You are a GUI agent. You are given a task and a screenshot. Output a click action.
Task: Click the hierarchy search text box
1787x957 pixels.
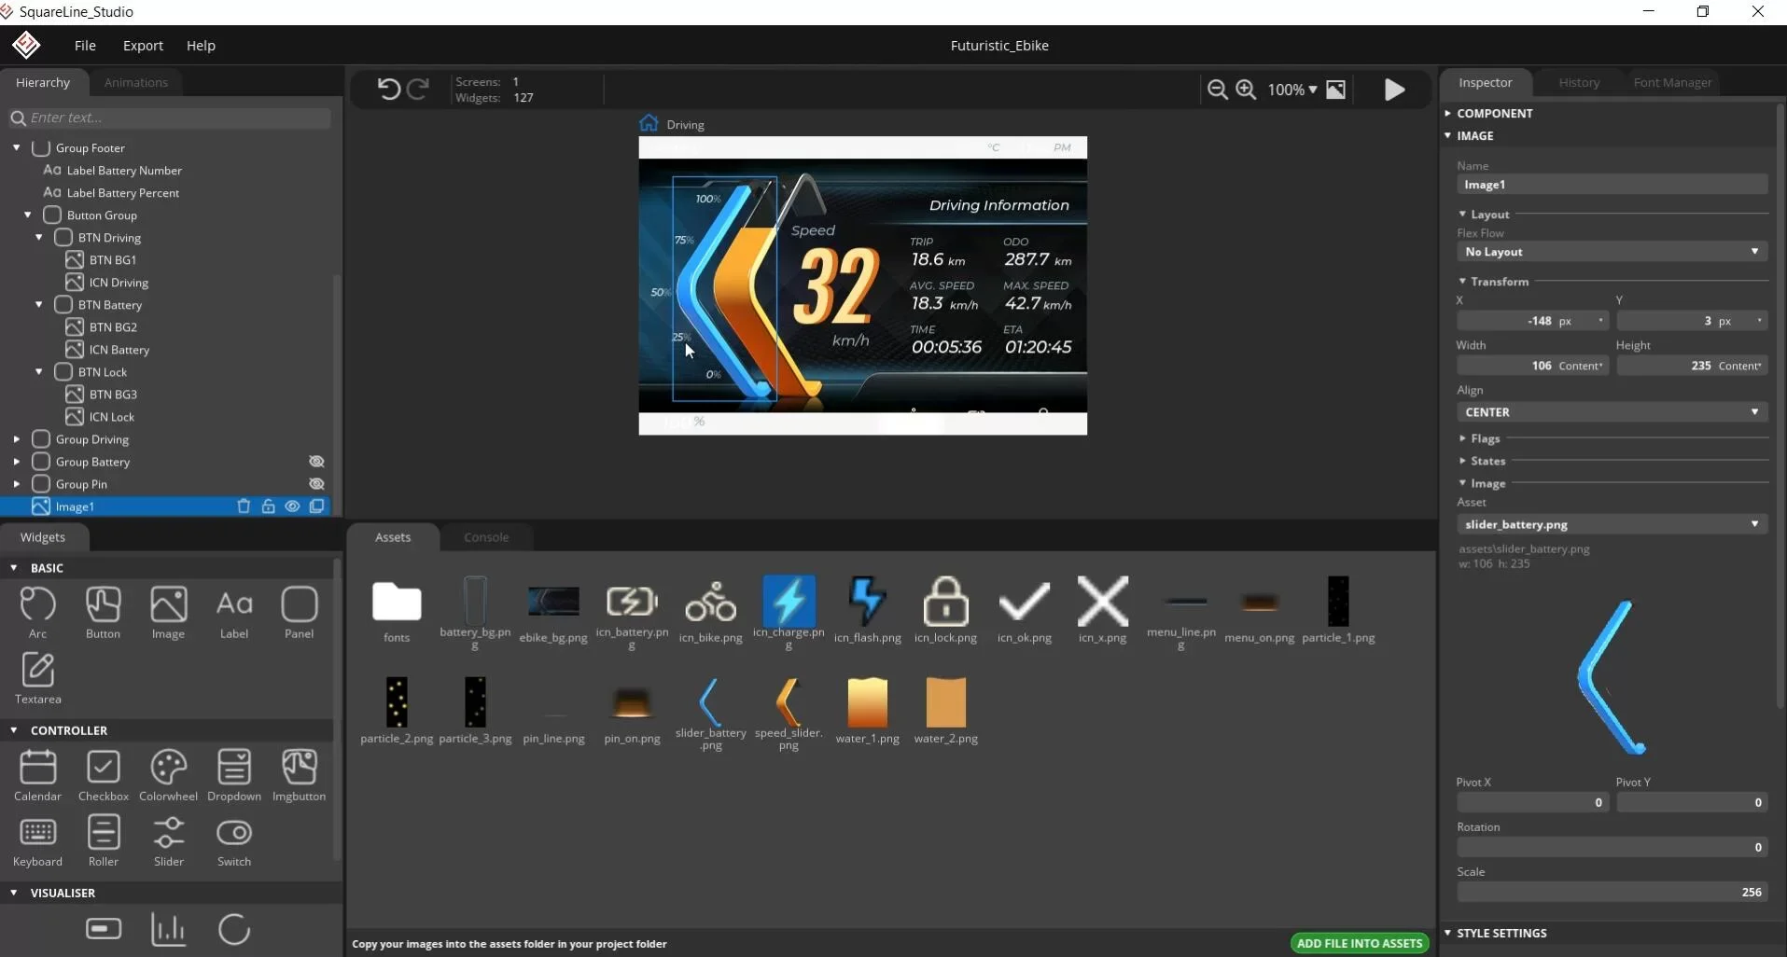point(170,118)
